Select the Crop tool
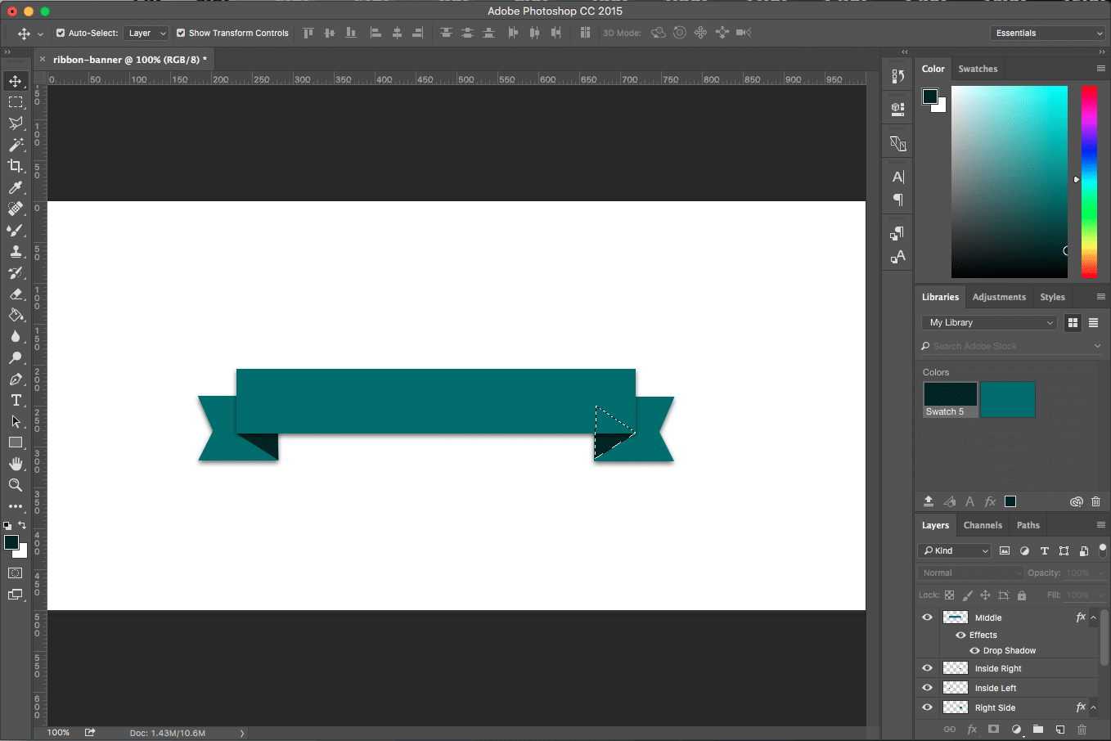The image size is (1111, 741). pos(16,165)
